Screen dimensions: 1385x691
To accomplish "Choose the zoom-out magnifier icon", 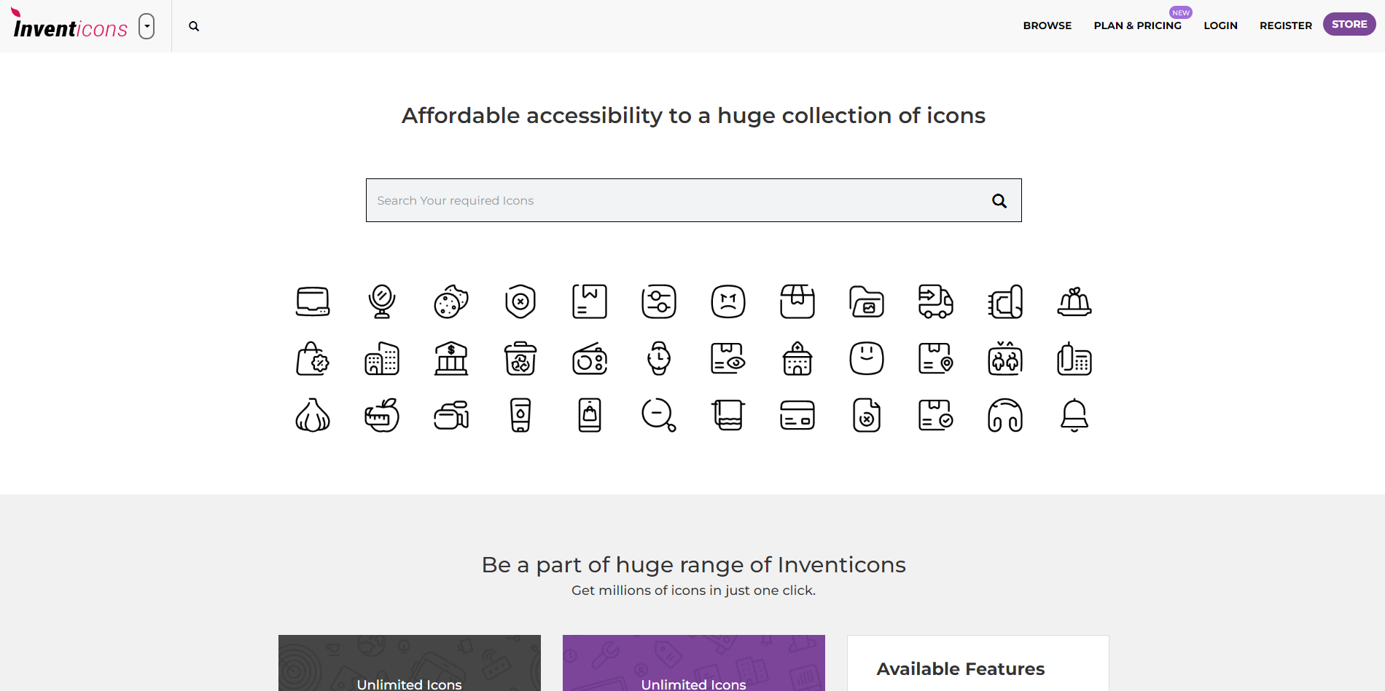I will 659,415.
